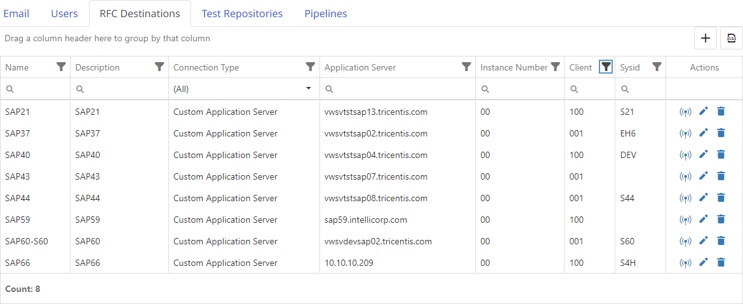The image size is (743, 304).
Task: Delete the SAP60-S60 destination
Action: coord(721,241)
